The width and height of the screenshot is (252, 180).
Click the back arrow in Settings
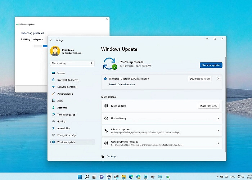point(51,40)
